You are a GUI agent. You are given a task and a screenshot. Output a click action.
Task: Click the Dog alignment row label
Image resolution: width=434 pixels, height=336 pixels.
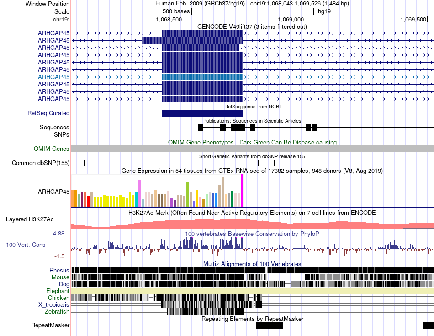[x=64, y=284]
